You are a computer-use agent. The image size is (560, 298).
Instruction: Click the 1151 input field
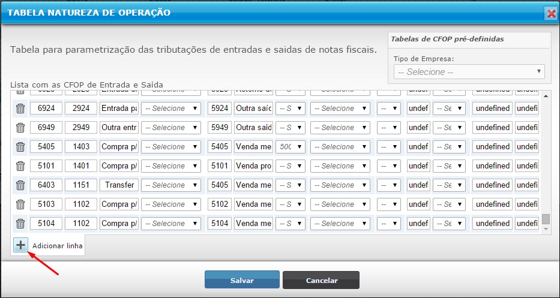point(80,185)
